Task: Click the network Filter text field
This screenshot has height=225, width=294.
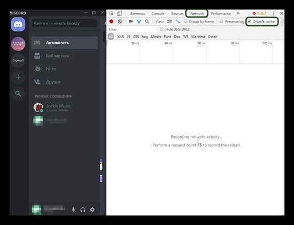Action: pos(132,29)
